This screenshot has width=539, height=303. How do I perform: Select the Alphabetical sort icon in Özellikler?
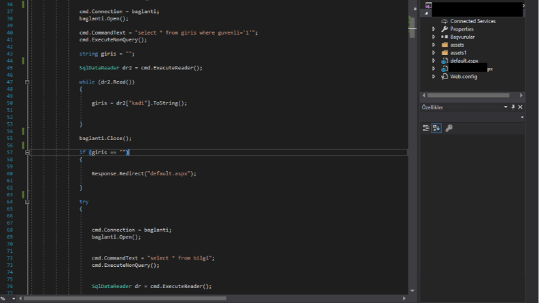436,128
